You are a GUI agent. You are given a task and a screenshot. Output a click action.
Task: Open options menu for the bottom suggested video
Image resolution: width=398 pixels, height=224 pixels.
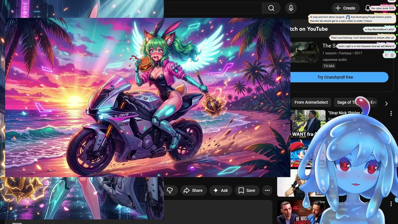click(x=391, y=204)
